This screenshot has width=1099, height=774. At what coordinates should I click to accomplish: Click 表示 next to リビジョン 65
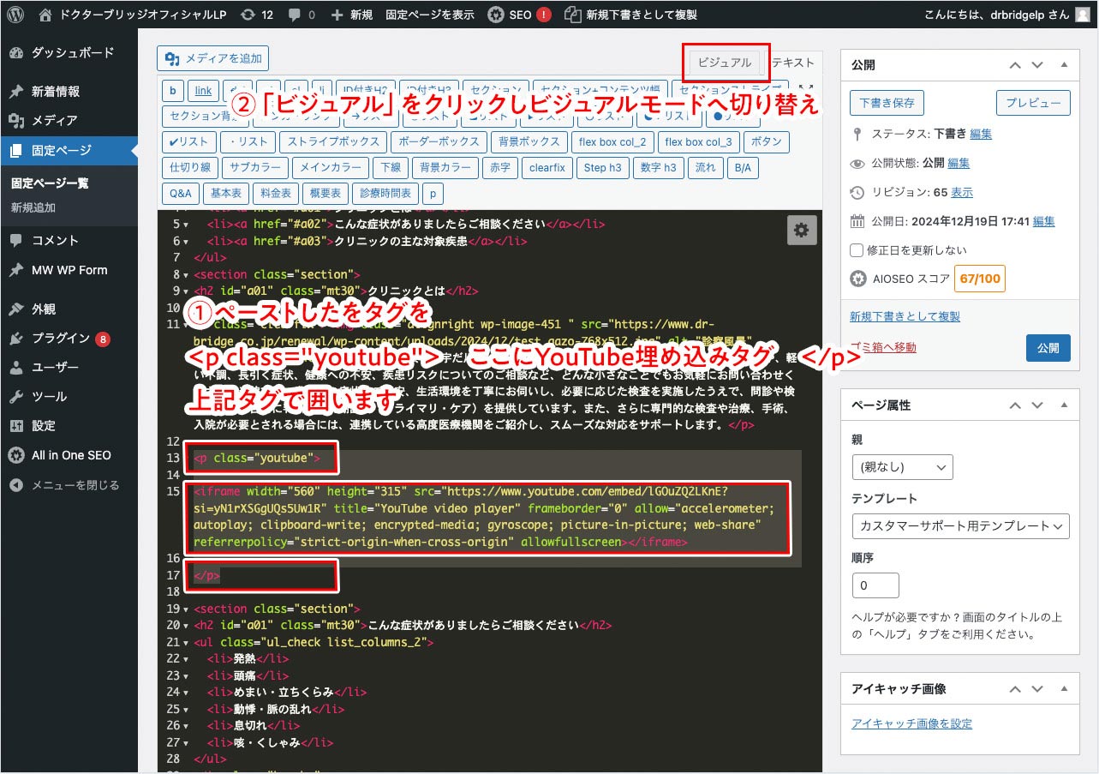click(962, 192)
